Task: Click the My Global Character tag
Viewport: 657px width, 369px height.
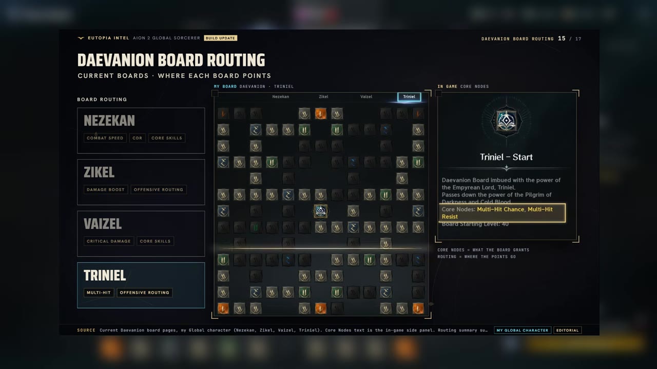Action: point(523,330)
